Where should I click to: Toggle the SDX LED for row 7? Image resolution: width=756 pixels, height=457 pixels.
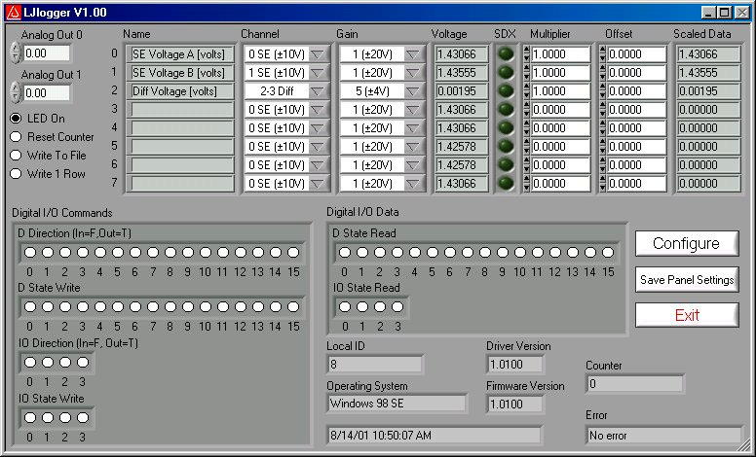[x=505, y=183]
